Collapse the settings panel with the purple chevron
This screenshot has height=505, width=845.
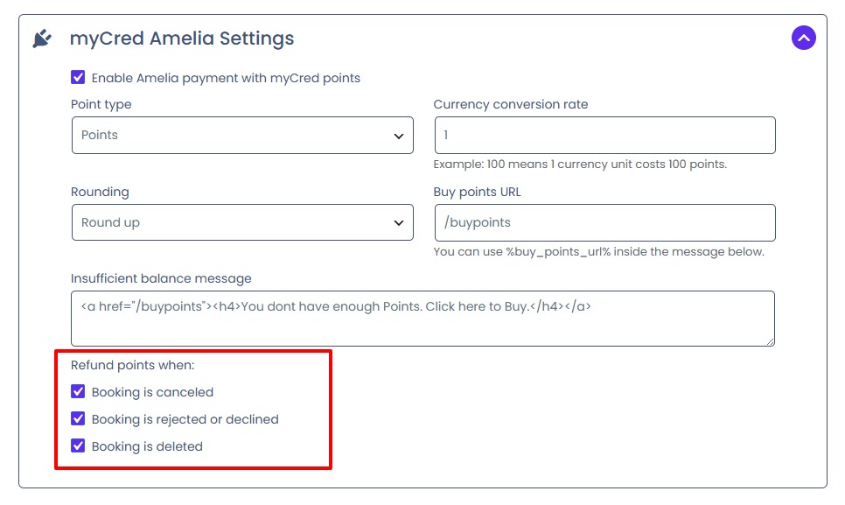click(804, 38)
